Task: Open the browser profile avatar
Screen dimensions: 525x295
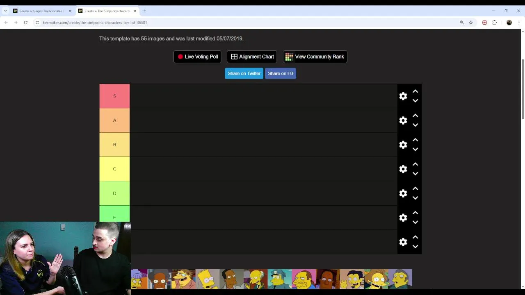Action: 509,23
